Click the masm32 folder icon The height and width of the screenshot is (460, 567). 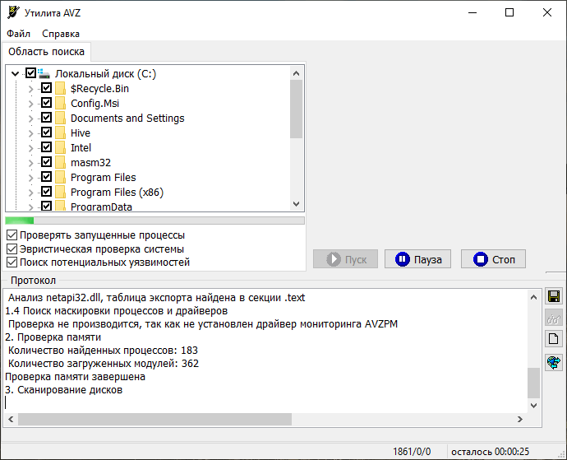(60, 163)
